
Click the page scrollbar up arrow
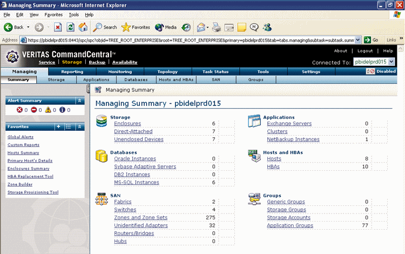click(x=401, y=48)
